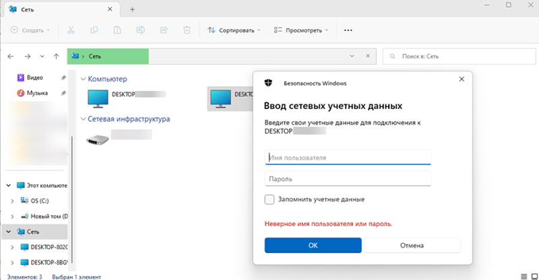Click the Delete trash bin icon
Viewport: 539px width, 280px height.
coord(187,30)
